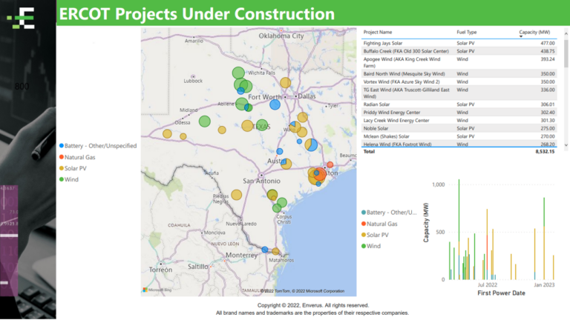Click the Battery - Other/Unspecified map legend label
Screen dimensions: 570x320
coord(100,146)
